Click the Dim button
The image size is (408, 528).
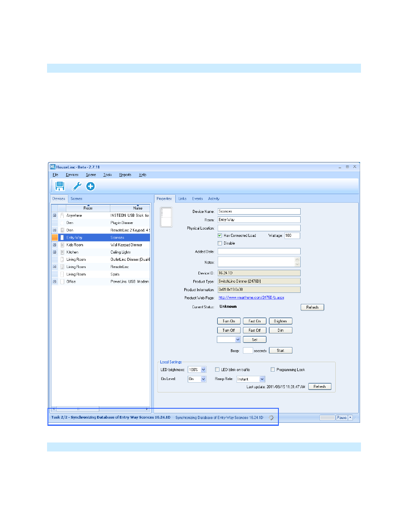281,330
